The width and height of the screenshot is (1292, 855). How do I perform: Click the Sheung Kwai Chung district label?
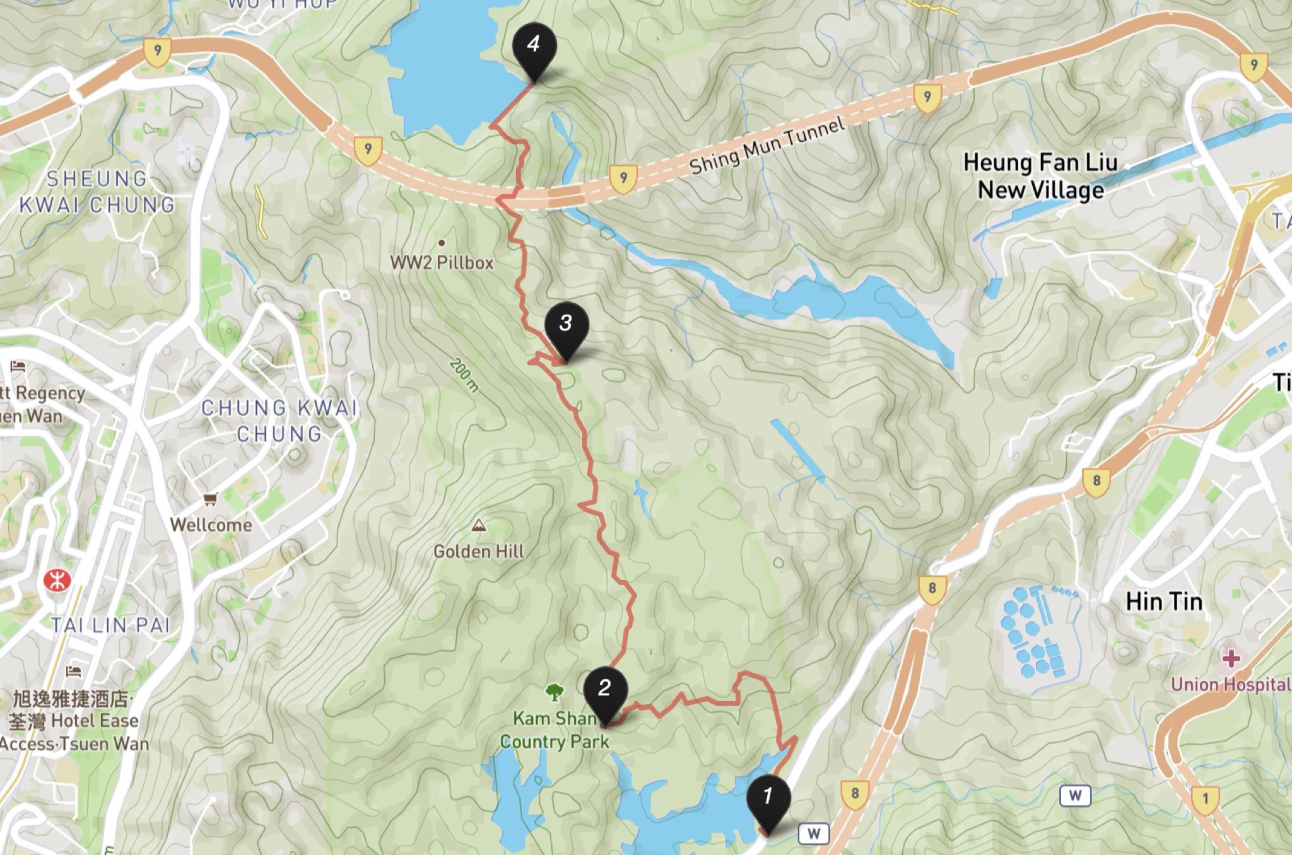coord(97,192)
